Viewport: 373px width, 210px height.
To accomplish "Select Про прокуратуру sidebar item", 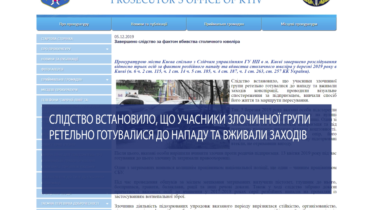I will click(74, 49).
